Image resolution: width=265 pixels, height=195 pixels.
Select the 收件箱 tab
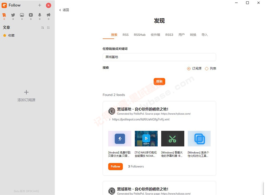155,35
